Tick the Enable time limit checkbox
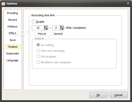Viewport: 132px width, 102px height. point(34,21)
